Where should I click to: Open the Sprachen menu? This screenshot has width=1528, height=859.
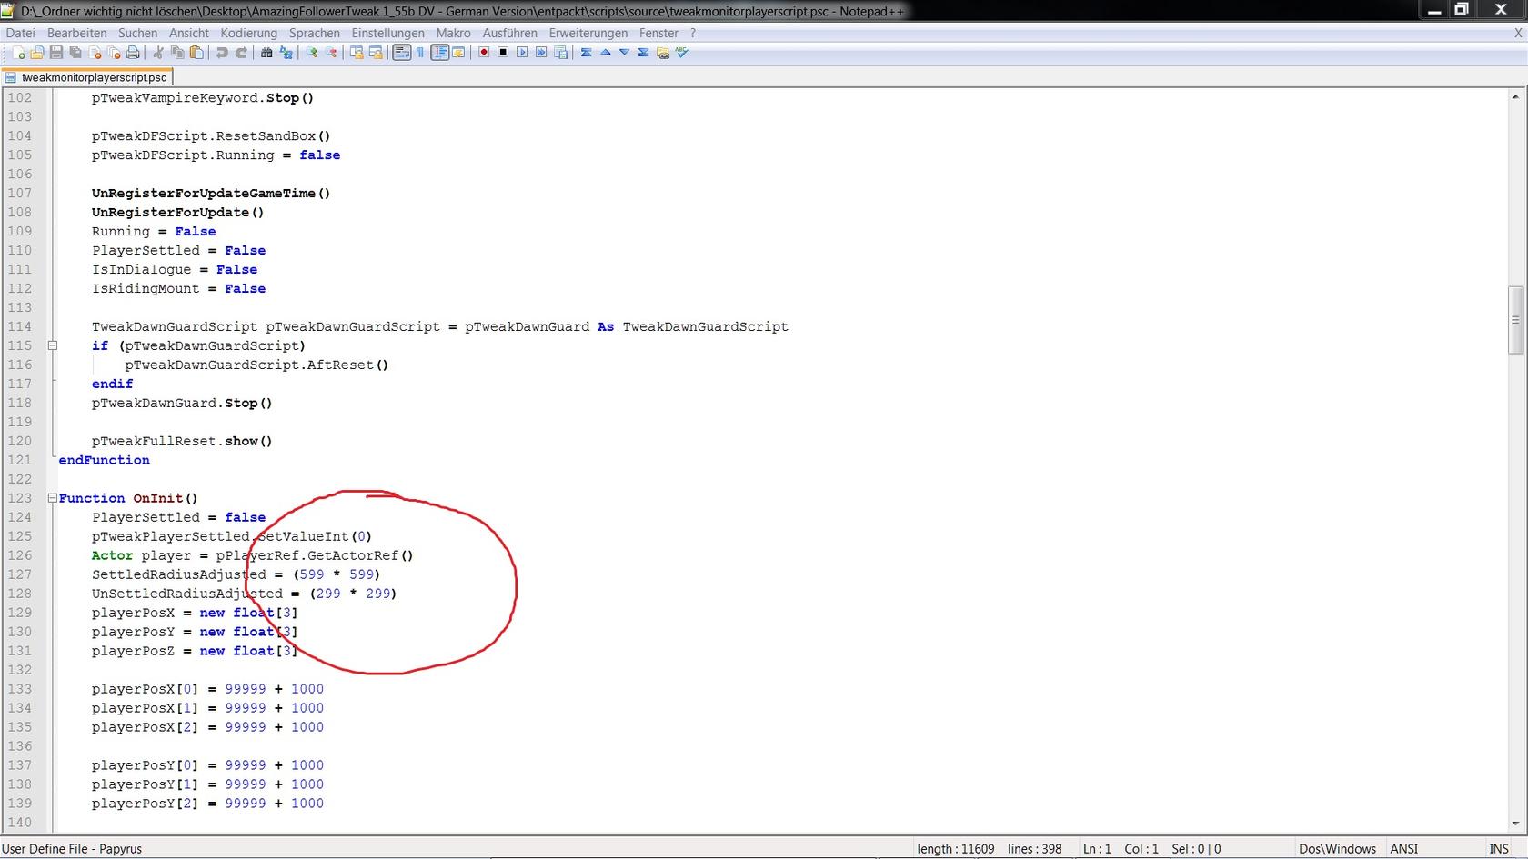pyautogui.click(x=314, y=33)
